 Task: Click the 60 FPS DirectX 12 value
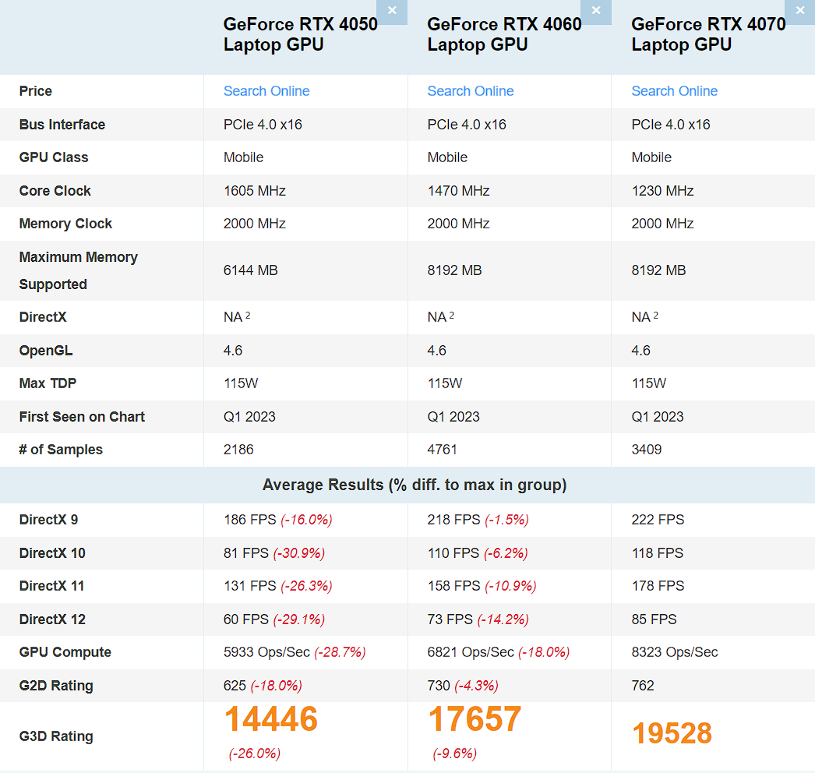pyautogui.click(x=246, y=619)
